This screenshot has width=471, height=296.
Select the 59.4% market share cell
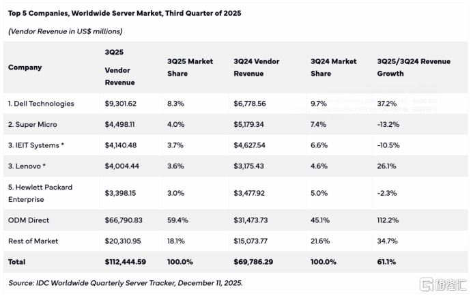[x=177, y=220]
